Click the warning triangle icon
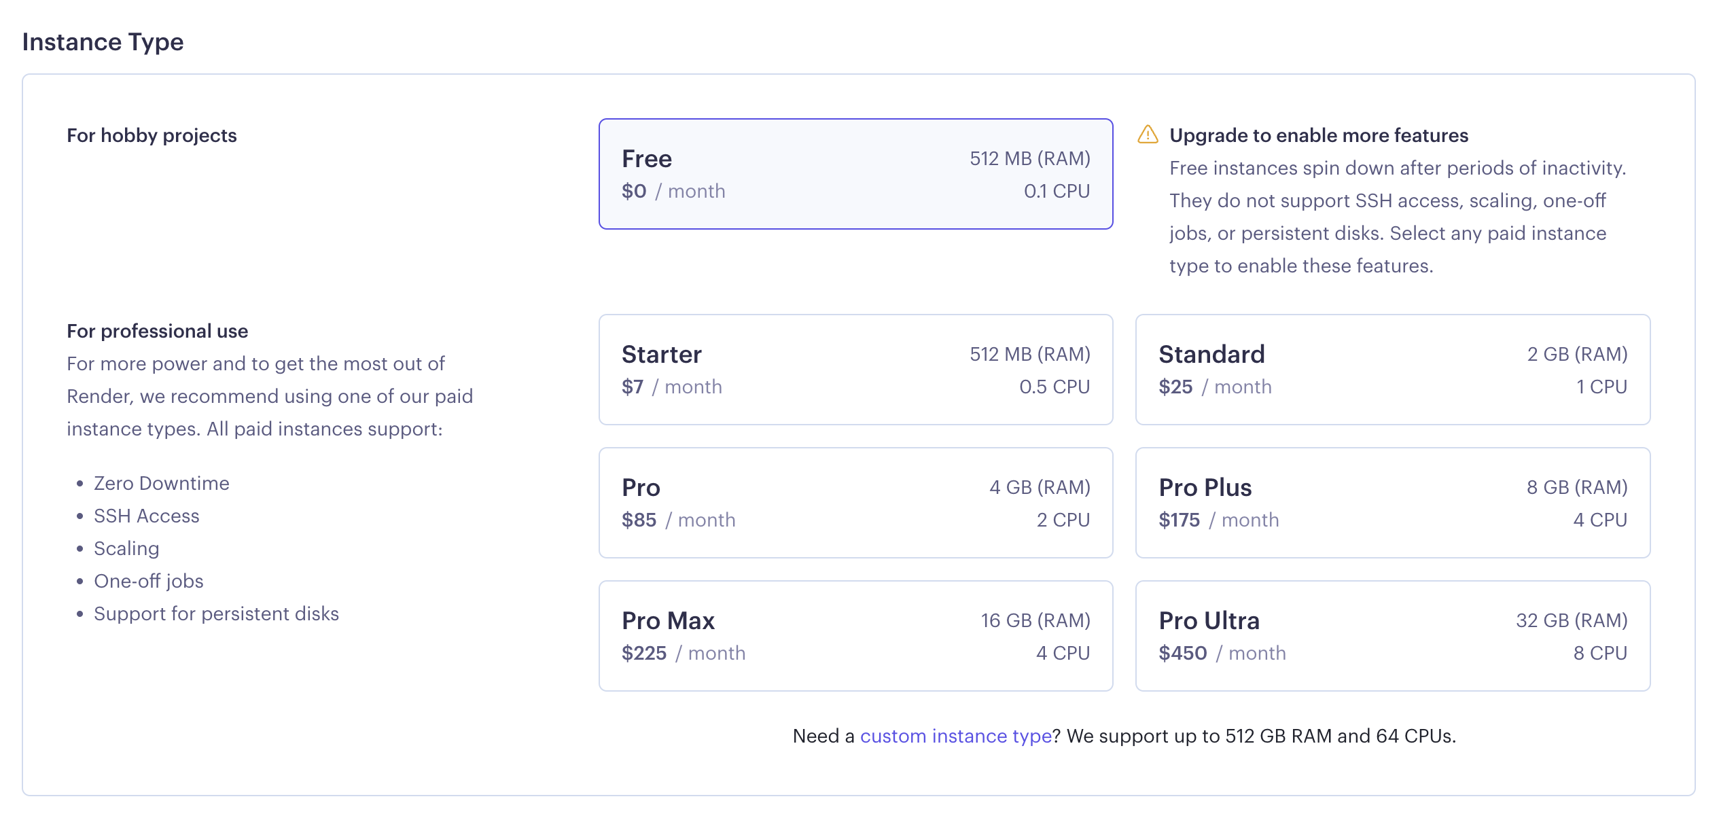Viewport: 1719px width, 818px height. [x=1148, y=135]
